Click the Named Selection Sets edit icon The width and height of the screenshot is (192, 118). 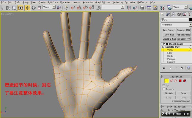coord(99,8)
